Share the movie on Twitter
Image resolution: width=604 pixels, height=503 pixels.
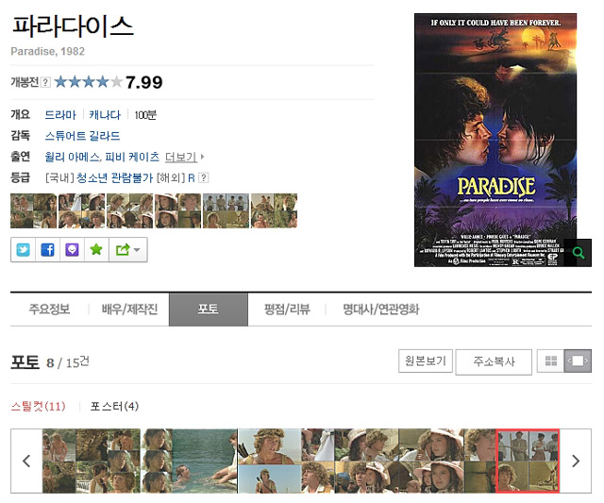pyautogui.click(x=23, y=250)
